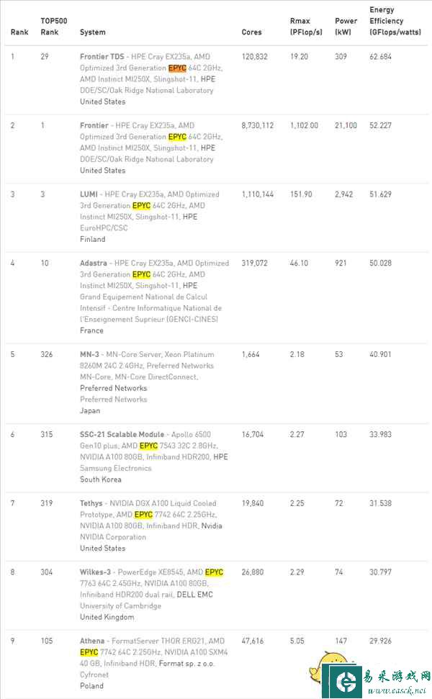Click the Athena system name
Image resolution: width=432 pixels, height=699 pixels.
tap(92, 641)
